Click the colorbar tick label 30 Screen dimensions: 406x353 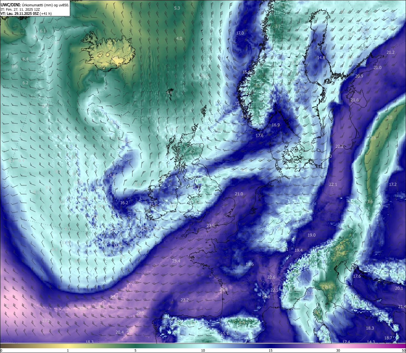coord(338,350)
